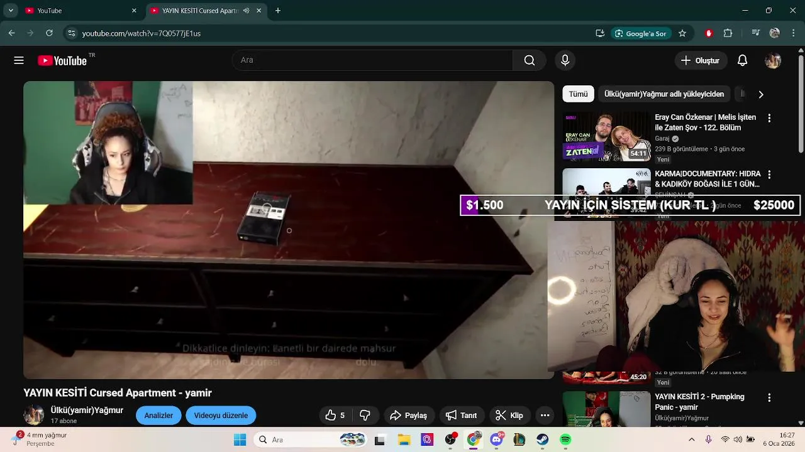Bookmark this page with the star icon
This screenshot has height=452, width=805.
point(682,33)
